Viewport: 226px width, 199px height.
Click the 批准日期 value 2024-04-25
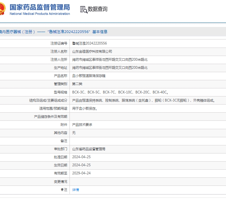tap(81, 157)
